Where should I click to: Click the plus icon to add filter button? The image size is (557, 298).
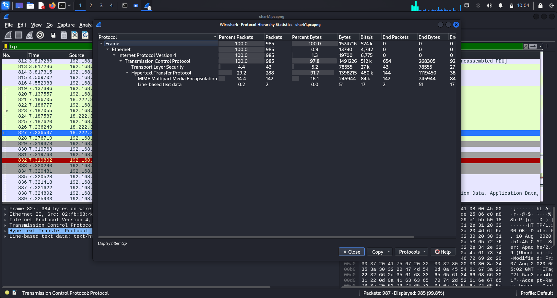[547, 46]
